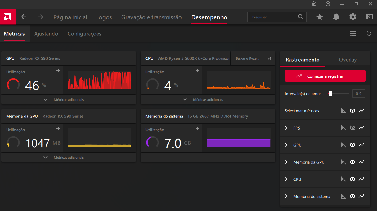Hide CPU metric with eye icon
Screen dimensions: 377x211
[352, 179]
